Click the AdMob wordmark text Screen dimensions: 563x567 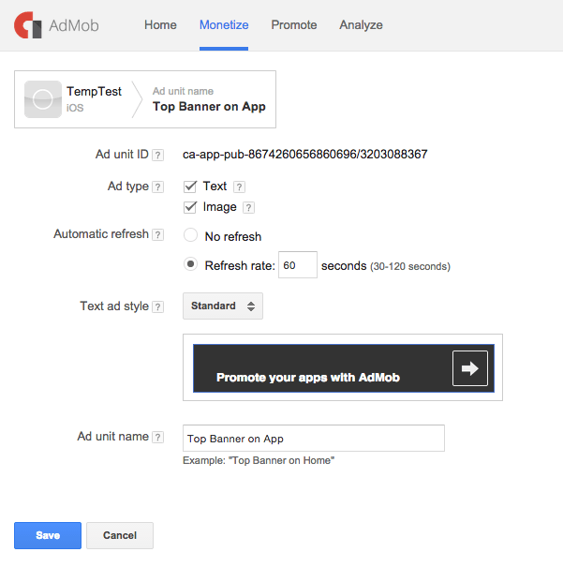74,25
